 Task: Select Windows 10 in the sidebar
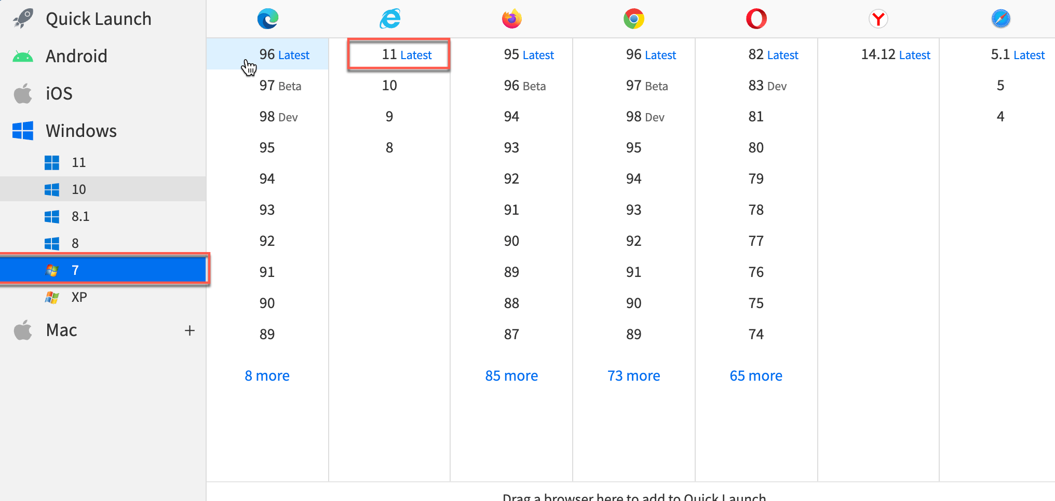[78, 189]
